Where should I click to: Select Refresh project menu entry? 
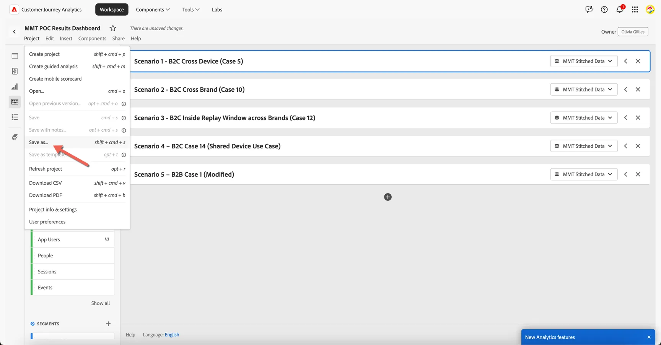click(x=77, y=169)
